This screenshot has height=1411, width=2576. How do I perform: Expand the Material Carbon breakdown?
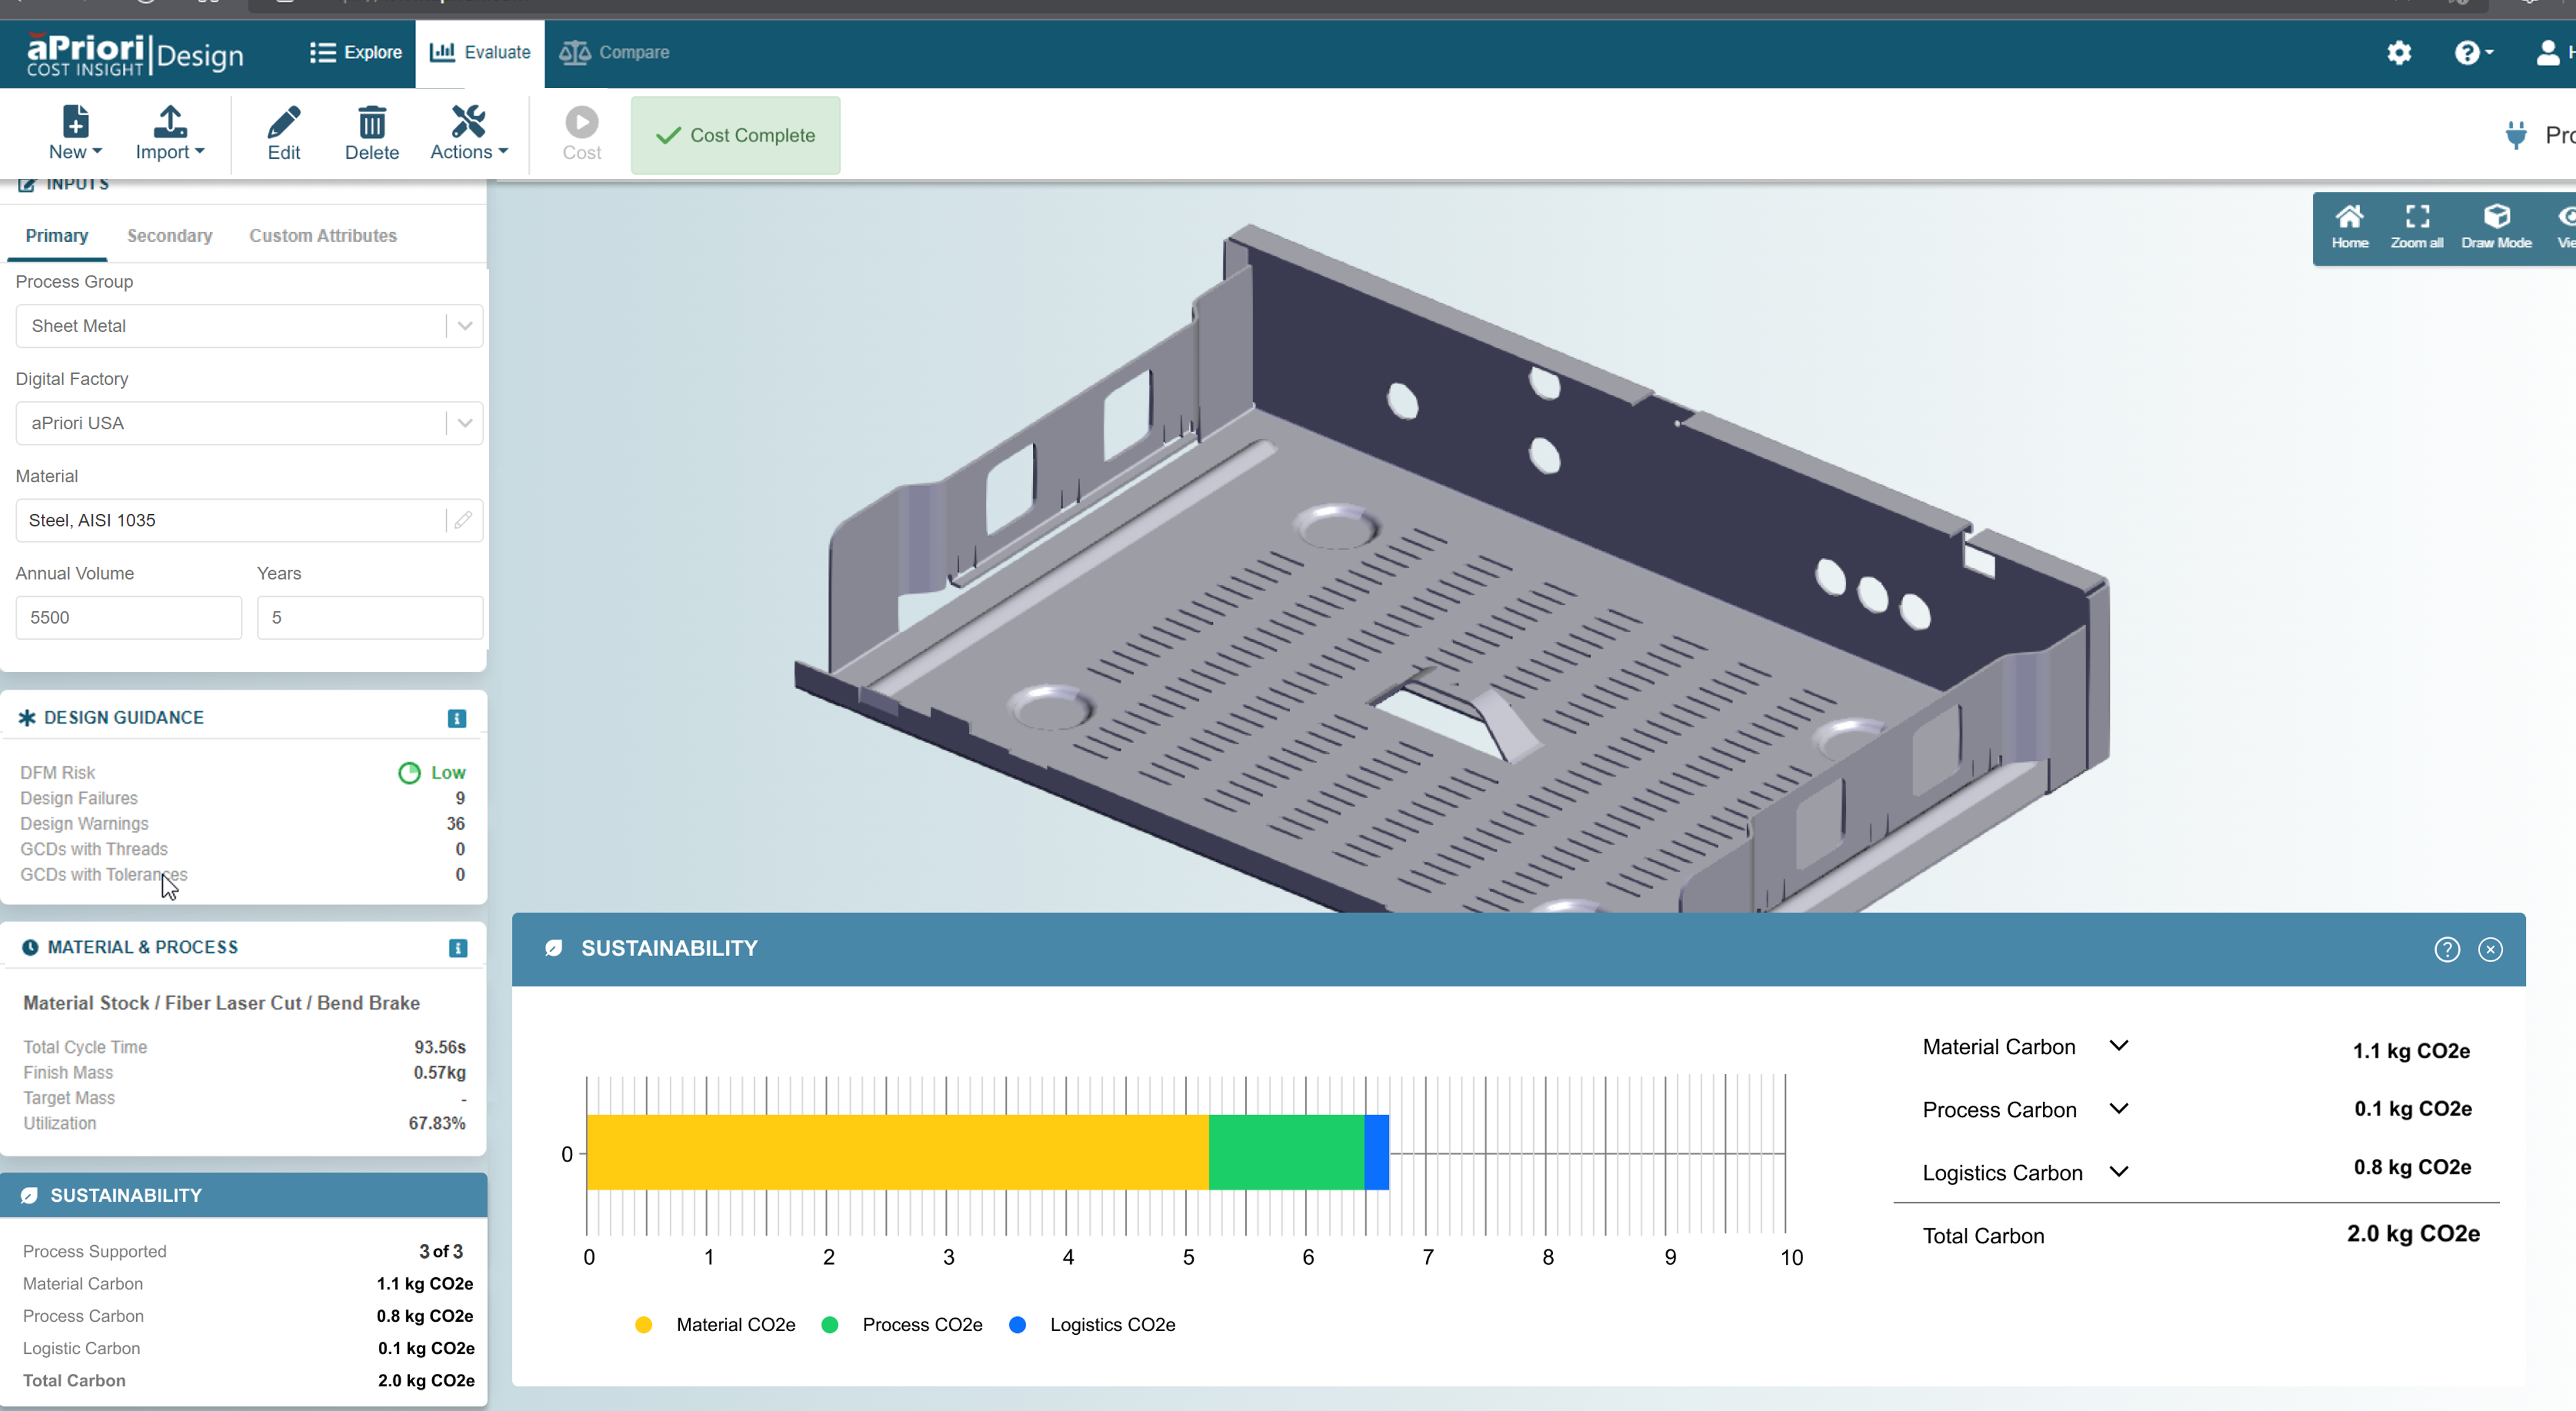pyautogui.click(x=2118, y=1046)
